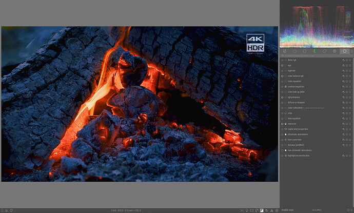Reset the rgb primaries module parameters

point(347,98)
